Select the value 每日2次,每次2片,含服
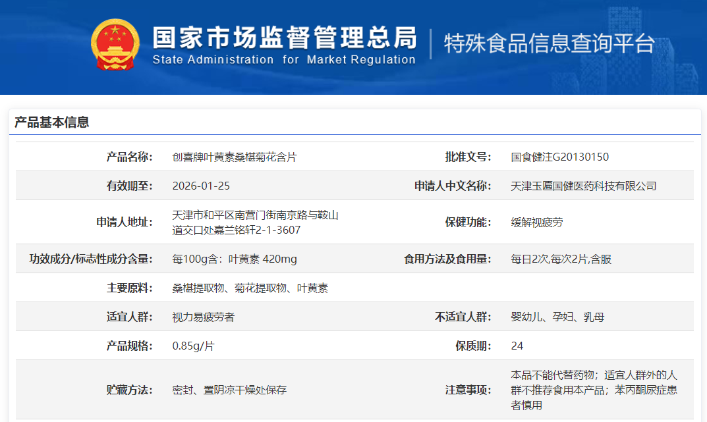The image size is (707, 422). (561, 259)
